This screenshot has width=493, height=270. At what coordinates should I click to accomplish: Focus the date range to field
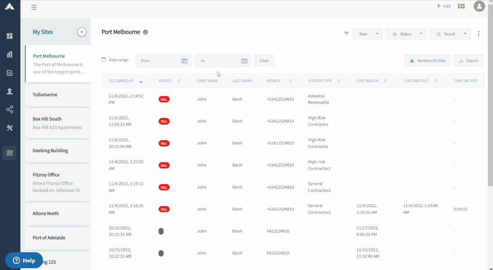[x=223, y=61]
